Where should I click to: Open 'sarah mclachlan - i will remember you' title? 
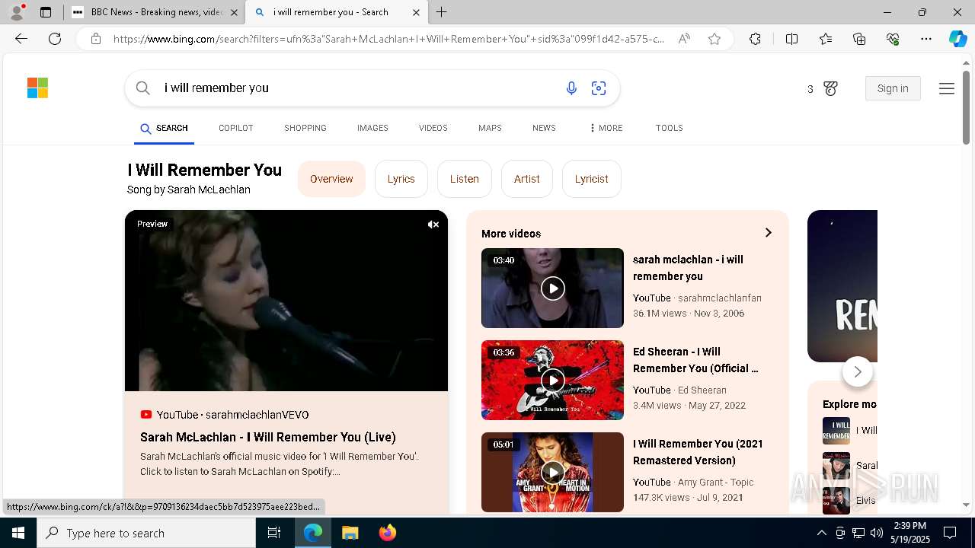click(x=689, y=268)
